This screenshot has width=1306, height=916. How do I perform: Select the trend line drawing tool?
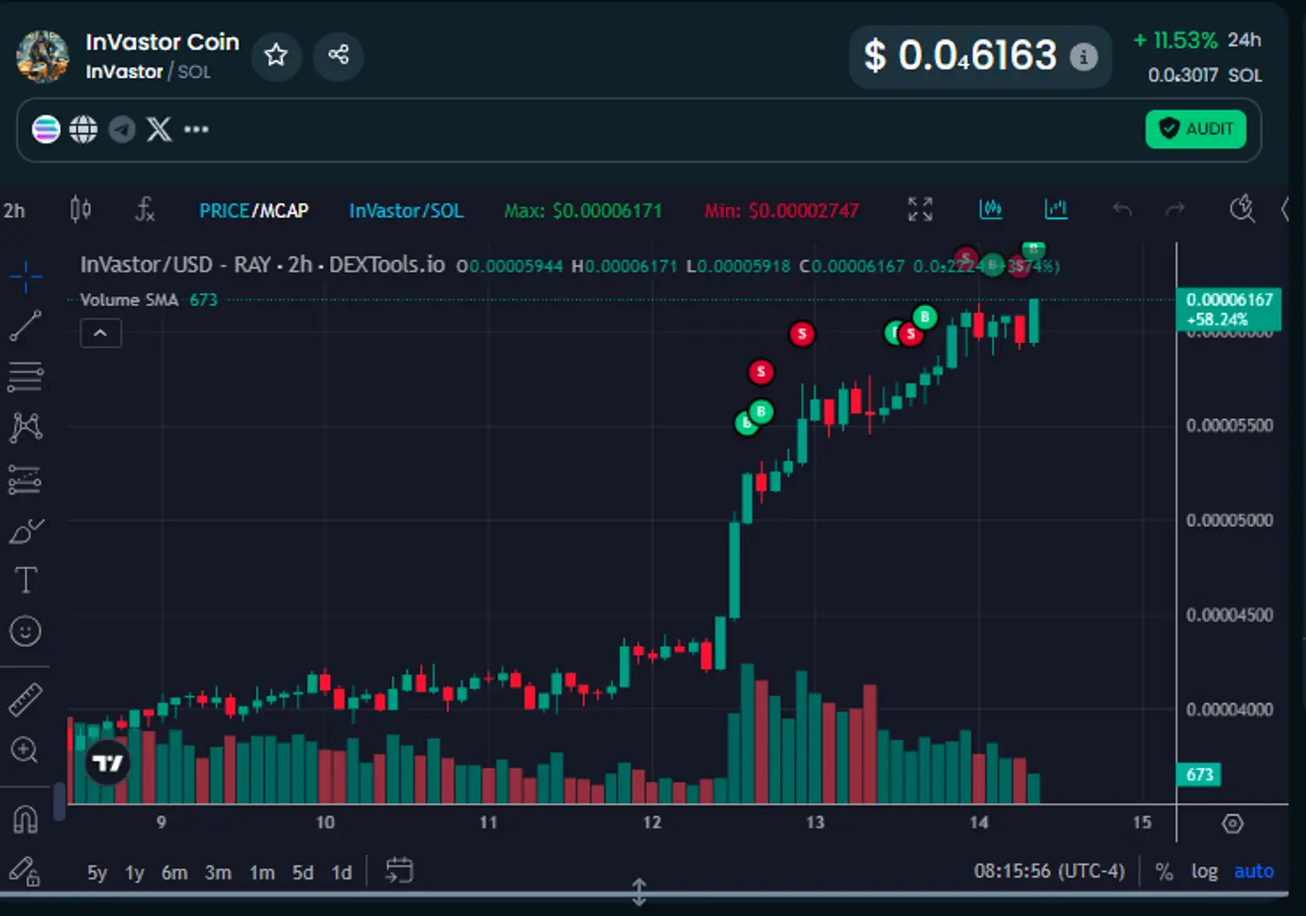point(25,326)
